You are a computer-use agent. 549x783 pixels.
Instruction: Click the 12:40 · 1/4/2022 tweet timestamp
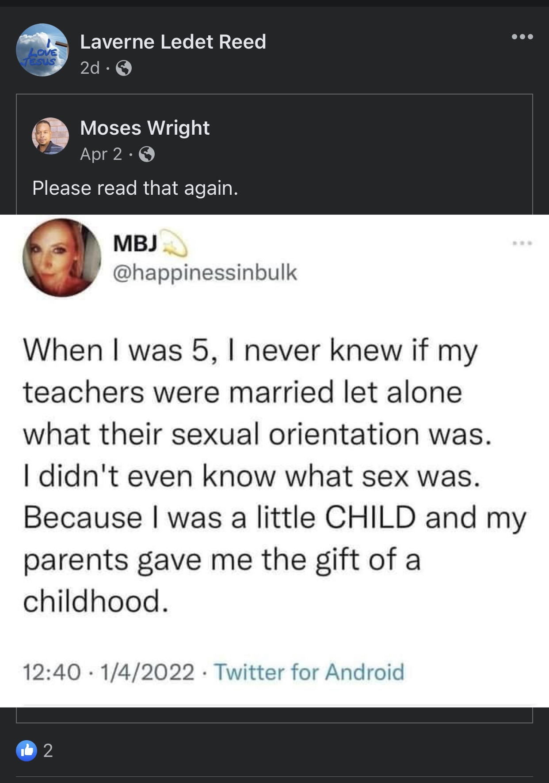point(108,672)
